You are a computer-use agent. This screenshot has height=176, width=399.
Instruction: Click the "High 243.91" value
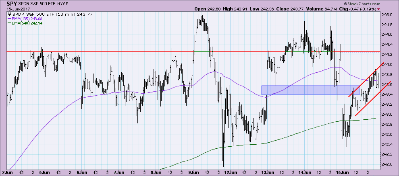[x=235, y=9]
